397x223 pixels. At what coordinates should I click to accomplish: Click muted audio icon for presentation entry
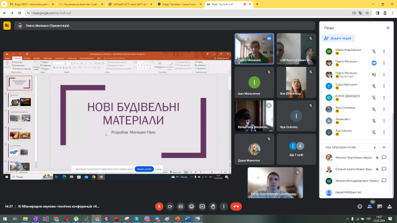(x=373, y=74)
